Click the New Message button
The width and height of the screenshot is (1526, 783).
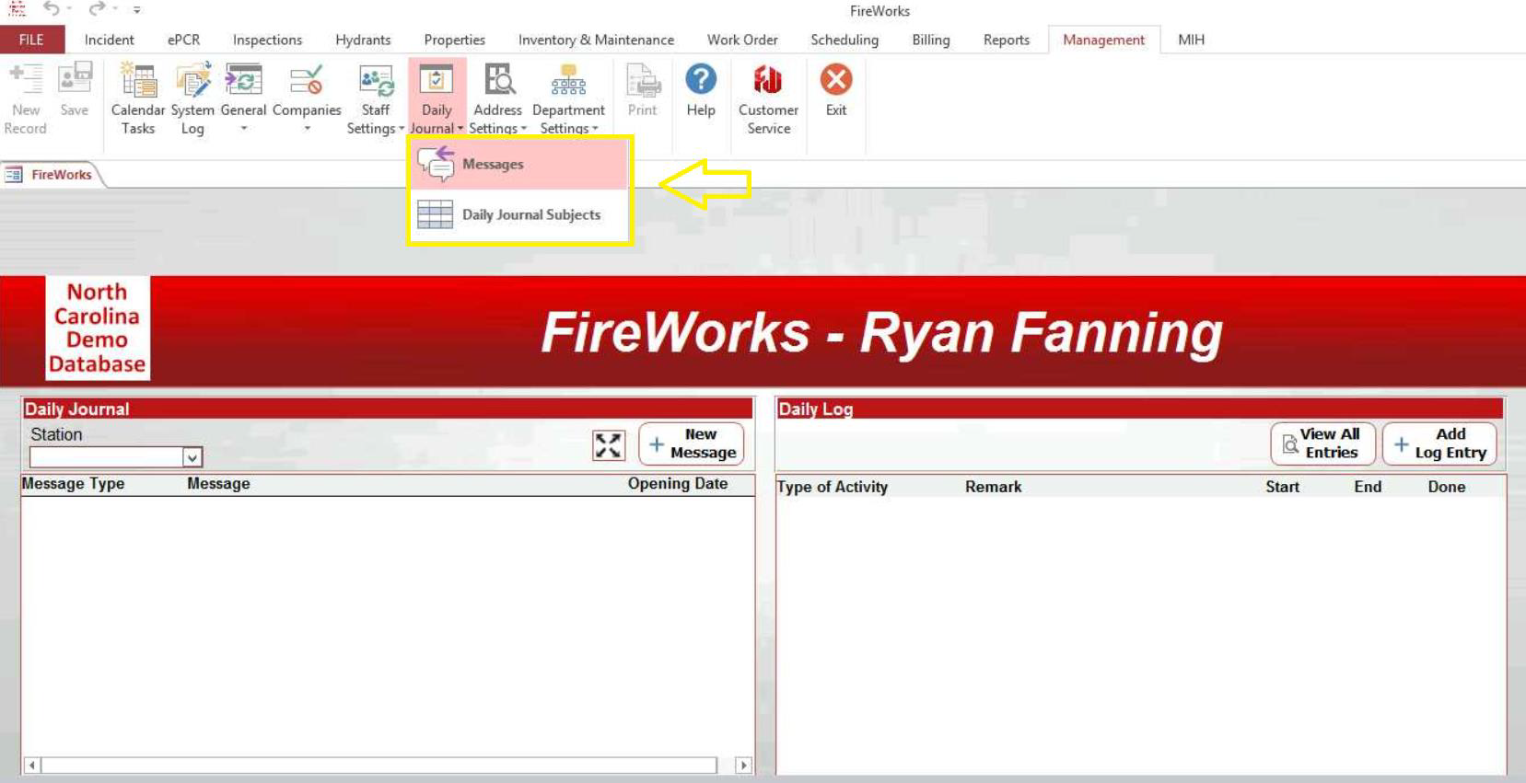[x=691, y=444]
